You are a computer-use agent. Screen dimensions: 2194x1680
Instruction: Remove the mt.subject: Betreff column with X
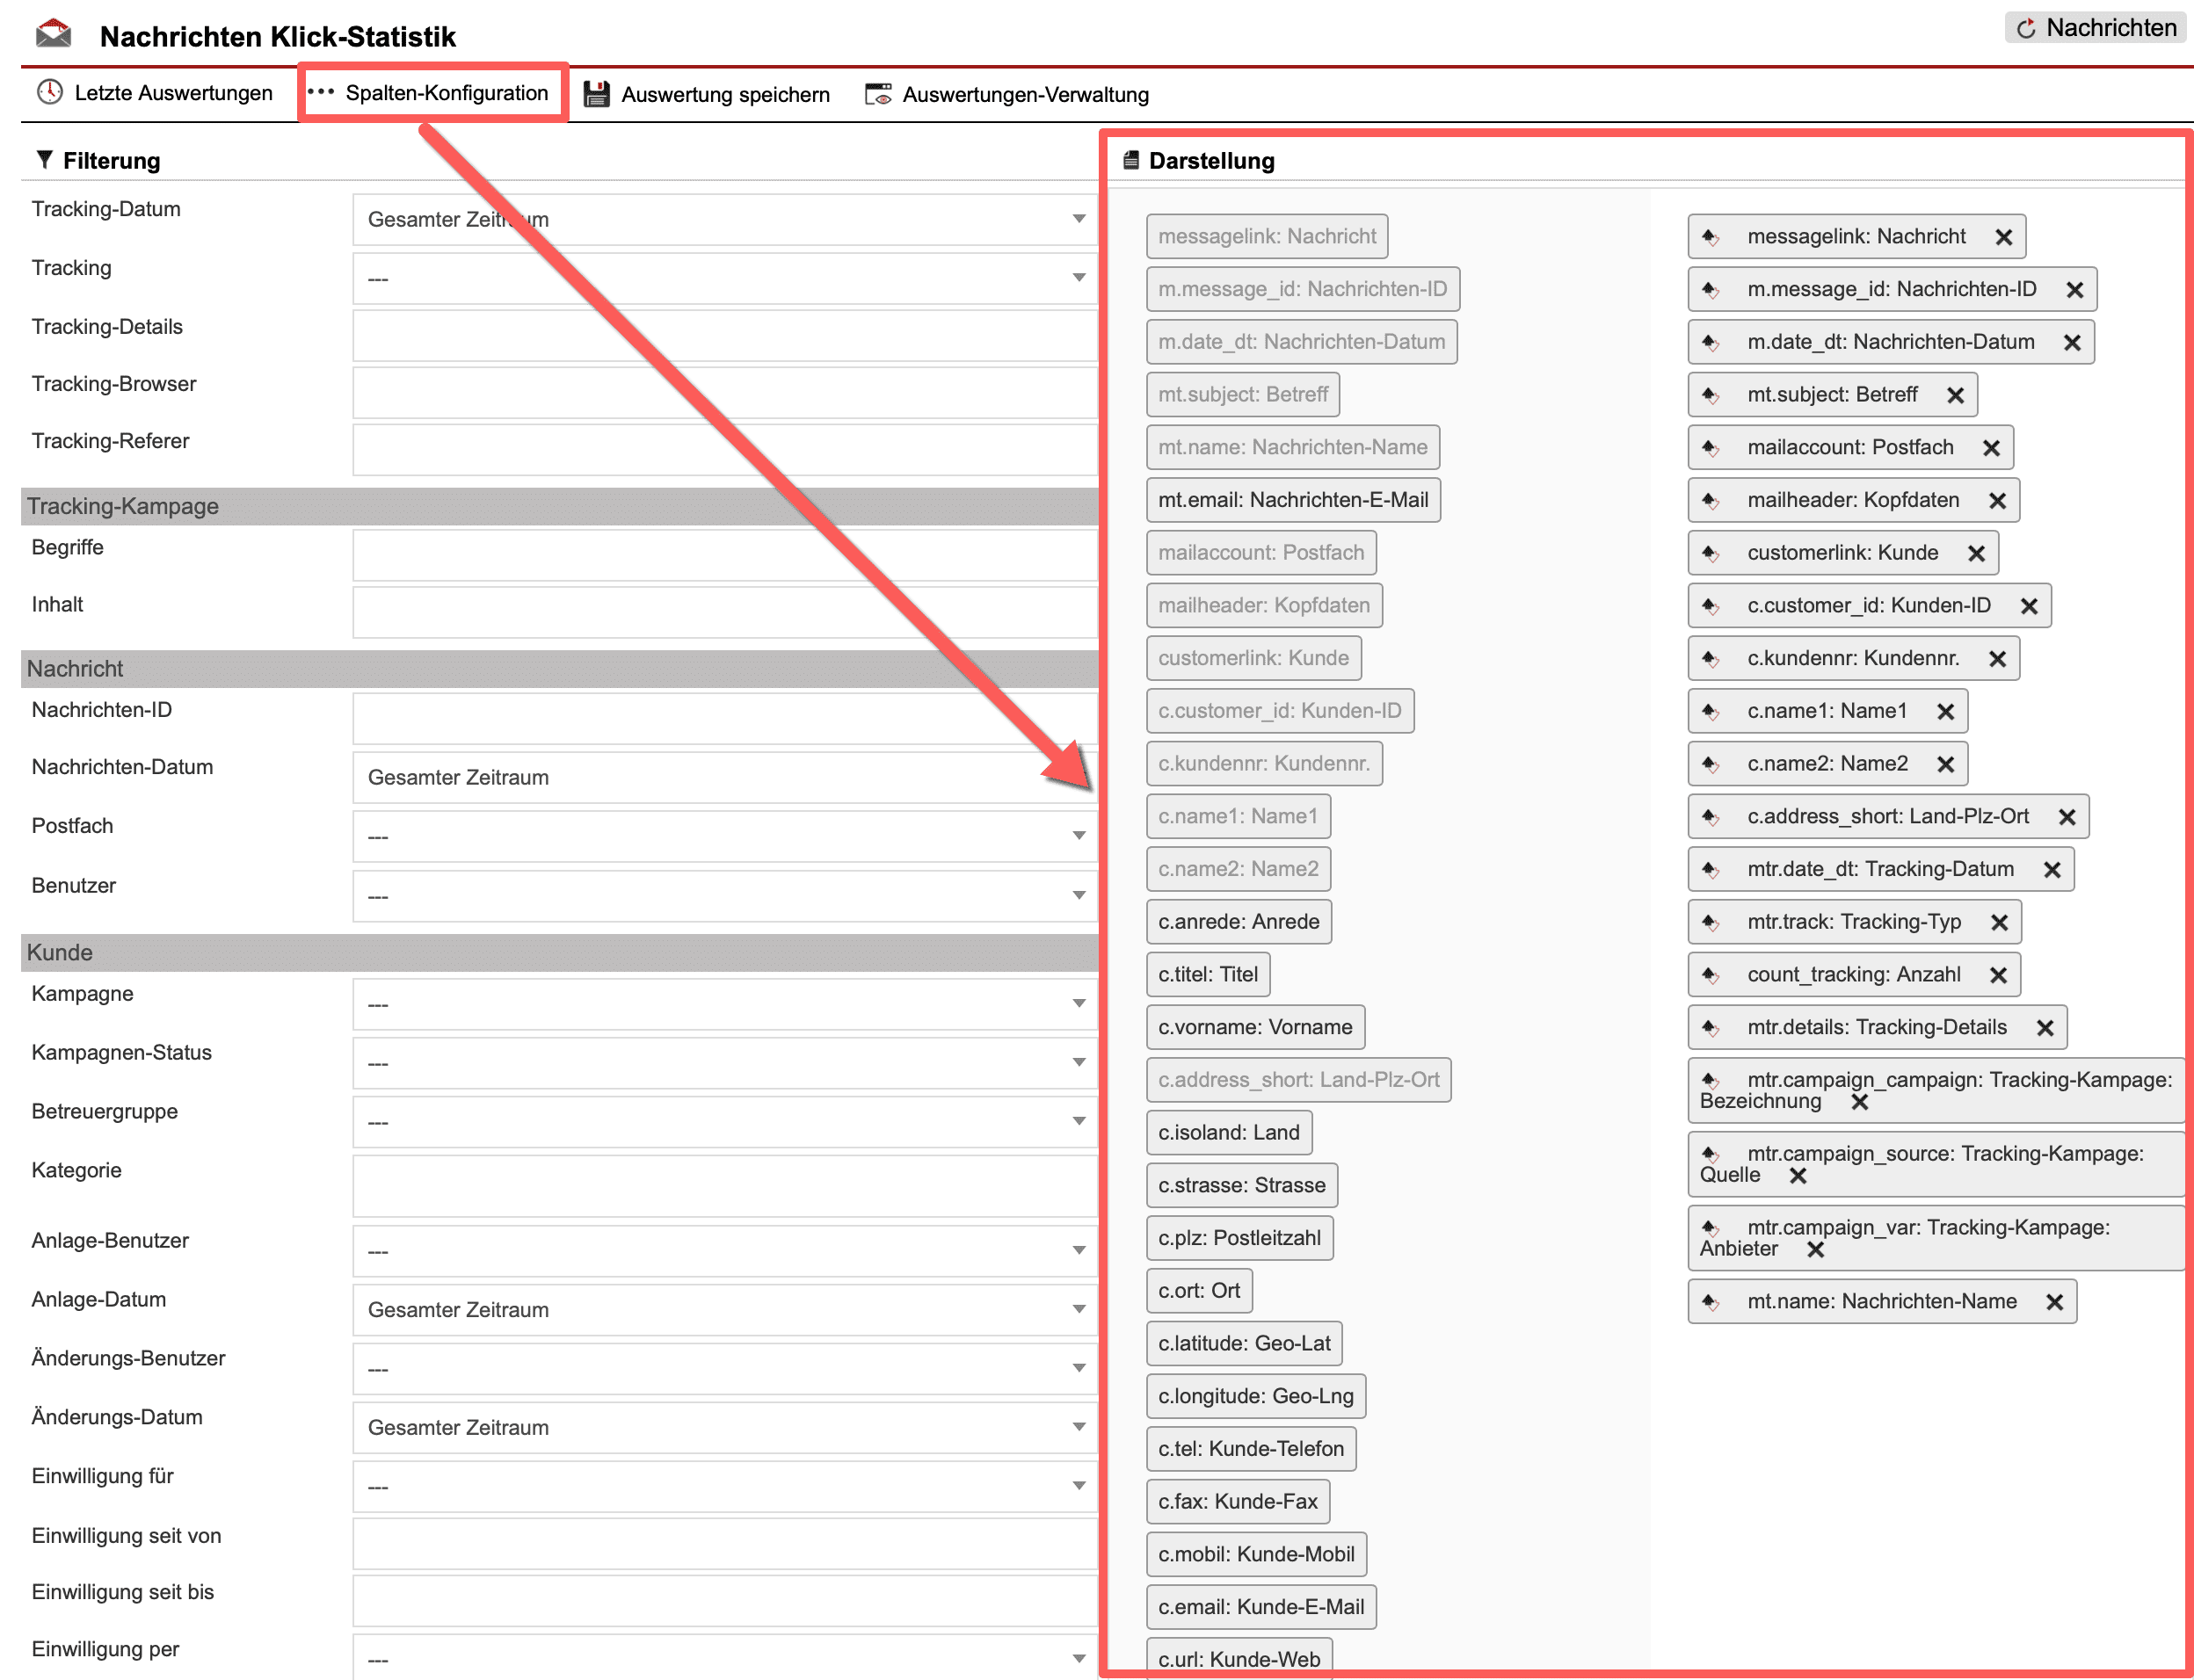pyautogui.click(x=1955, y=395)
